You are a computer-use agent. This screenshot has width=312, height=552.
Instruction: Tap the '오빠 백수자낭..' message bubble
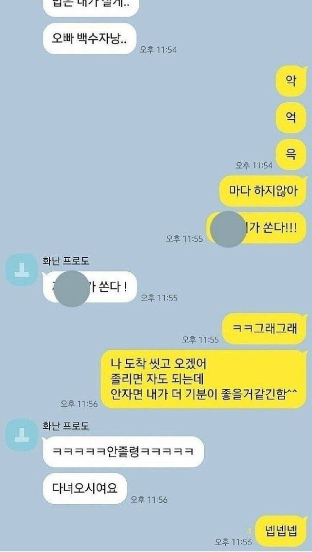89,38
